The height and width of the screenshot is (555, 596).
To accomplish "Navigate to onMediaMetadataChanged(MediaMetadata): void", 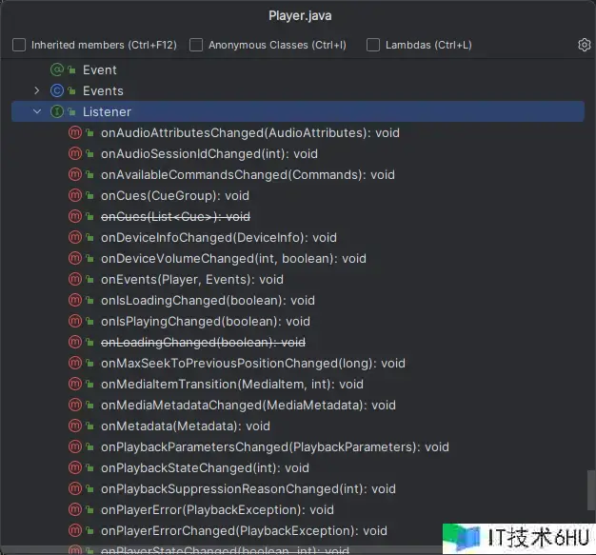I will [248, 405].
